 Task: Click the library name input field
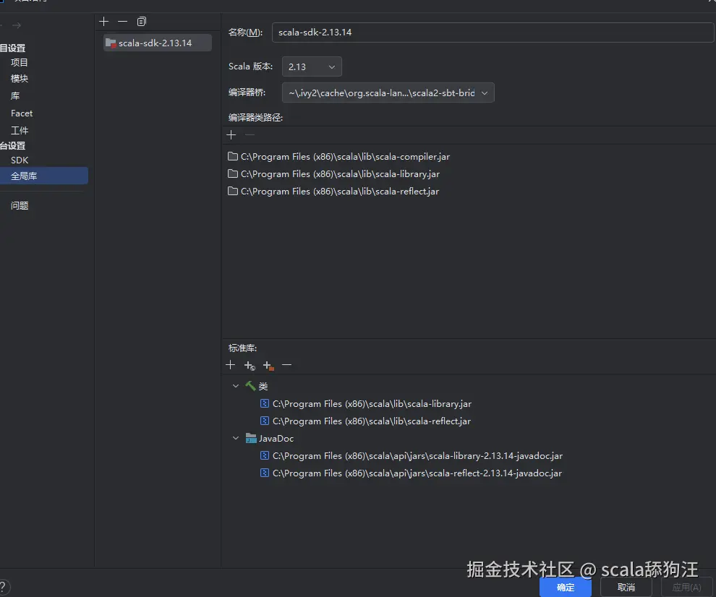pyautogui.click(x=492, y=32)
